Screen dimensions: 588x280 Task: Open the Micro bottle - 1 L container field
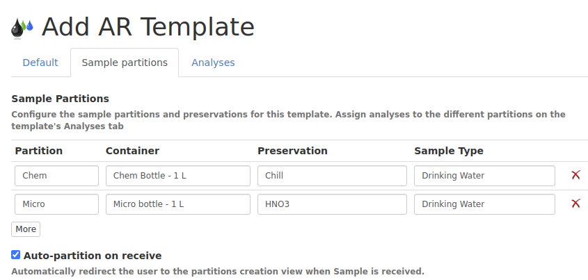[x=177, y=204]
